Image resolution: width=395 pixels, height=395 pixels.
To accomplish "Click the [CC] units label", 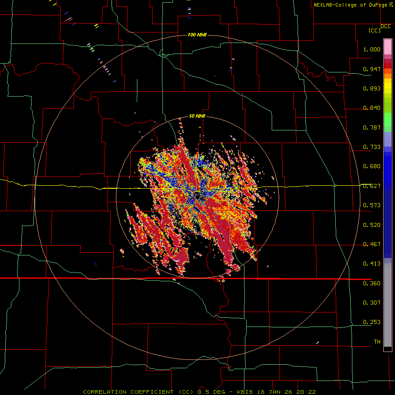I will coord(374,30).
